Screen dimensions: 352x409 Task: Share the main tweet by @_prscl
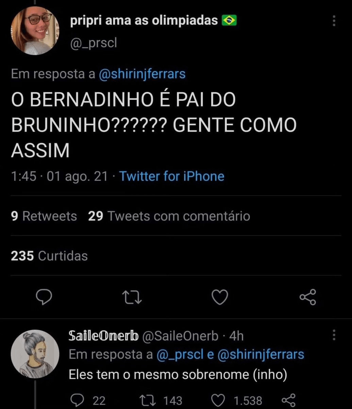(x=308, y=297)
